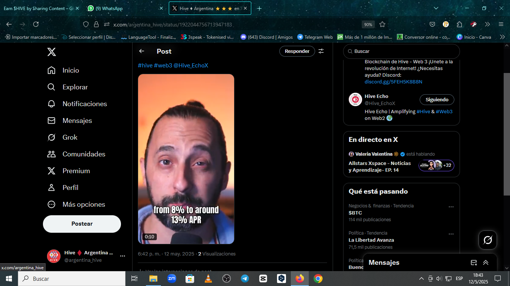Click the floating Grok button

488,240
